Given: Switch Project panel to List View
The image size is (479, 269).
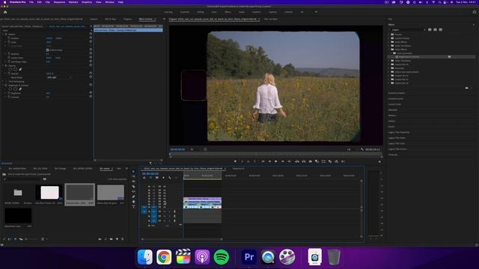Looking at the screenshot, I should coord(10,239).
